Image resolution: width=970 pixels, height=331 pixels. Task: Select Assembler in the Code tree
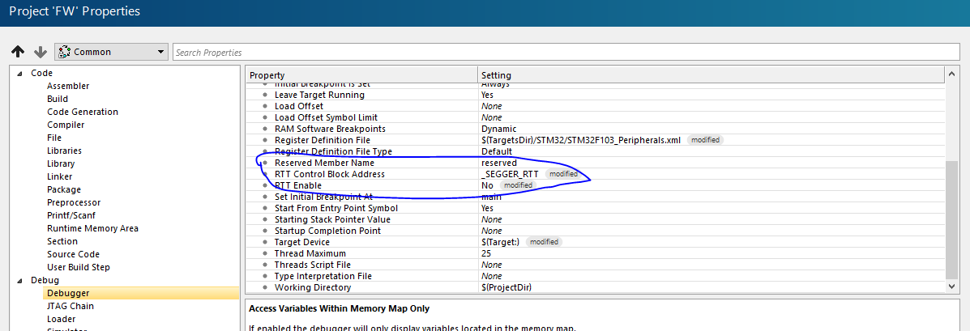68,86
